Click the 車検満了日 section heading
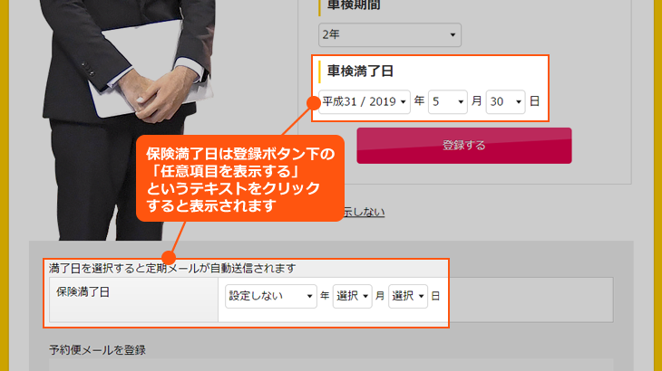This screenshot has height=371, width=662. (x=359, y=71)
